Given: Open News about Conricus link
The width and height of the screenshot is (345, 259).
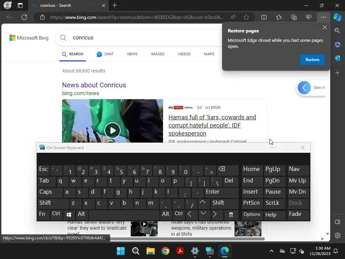Looking at the screenshot, I should click(x=94, y=85).
